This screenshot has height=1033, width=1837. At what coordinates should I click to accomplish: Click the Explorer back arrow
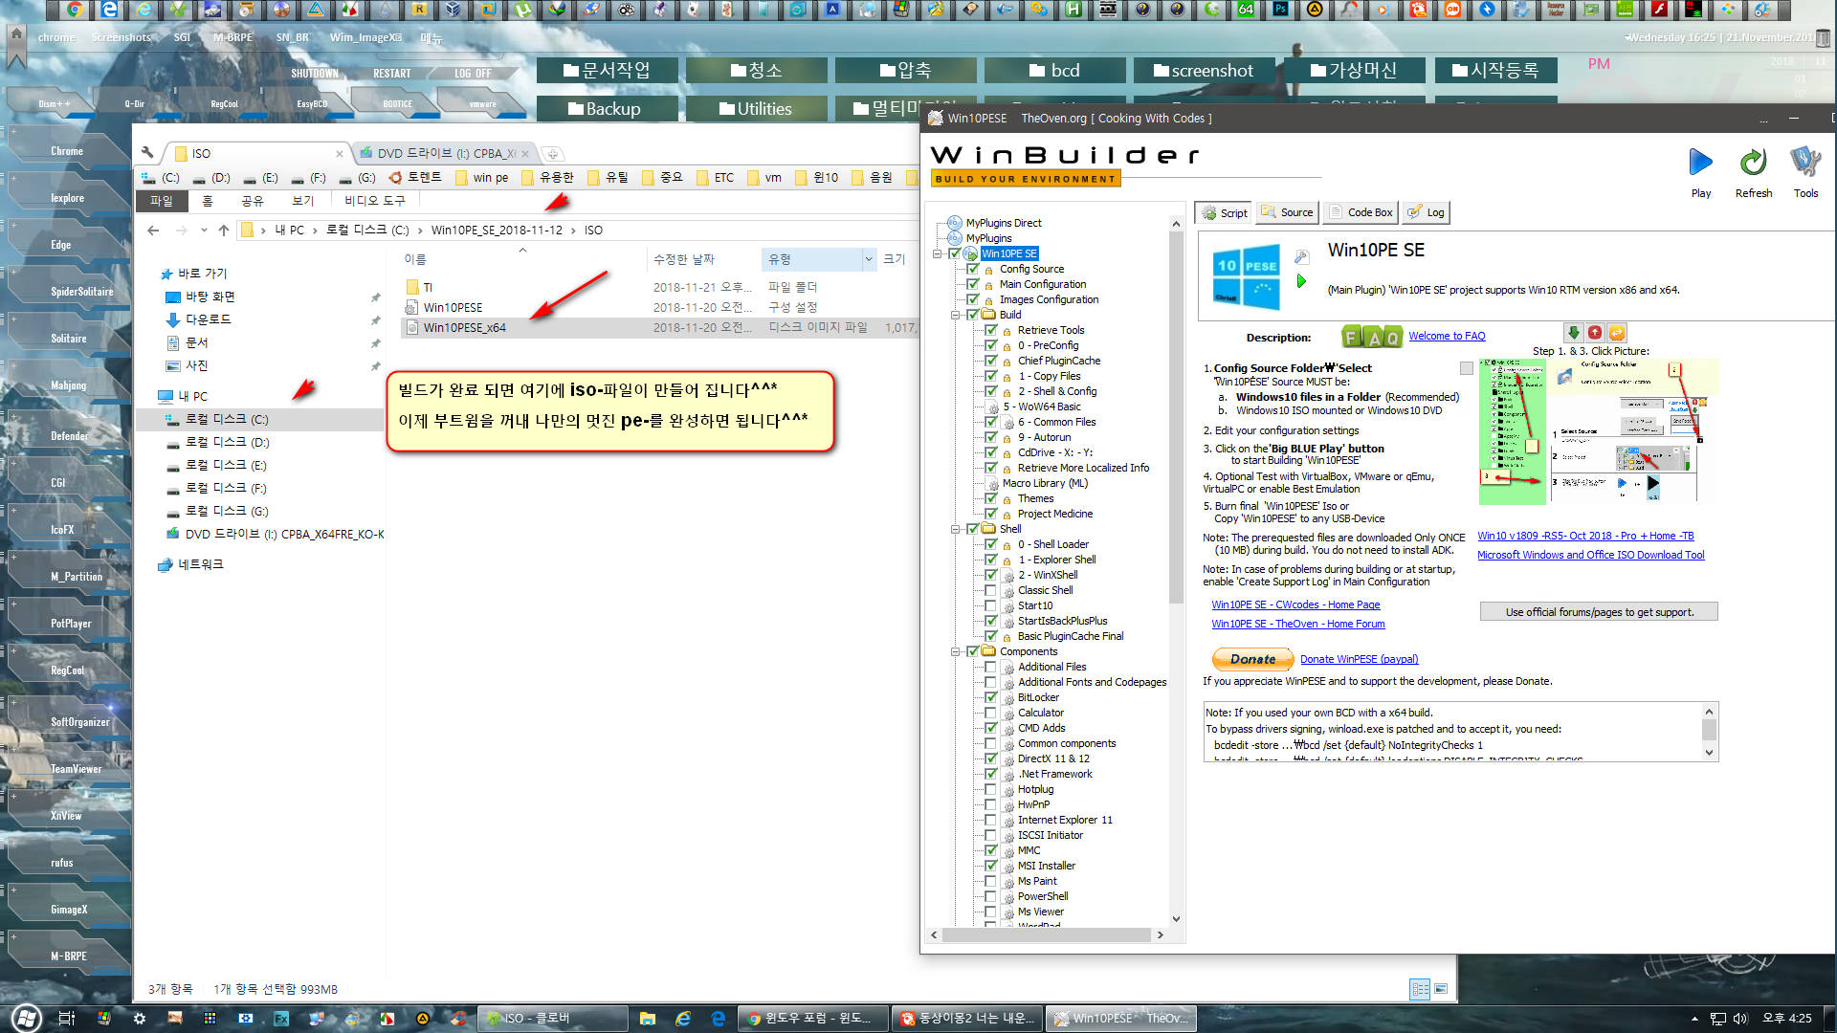click(153, 231)
